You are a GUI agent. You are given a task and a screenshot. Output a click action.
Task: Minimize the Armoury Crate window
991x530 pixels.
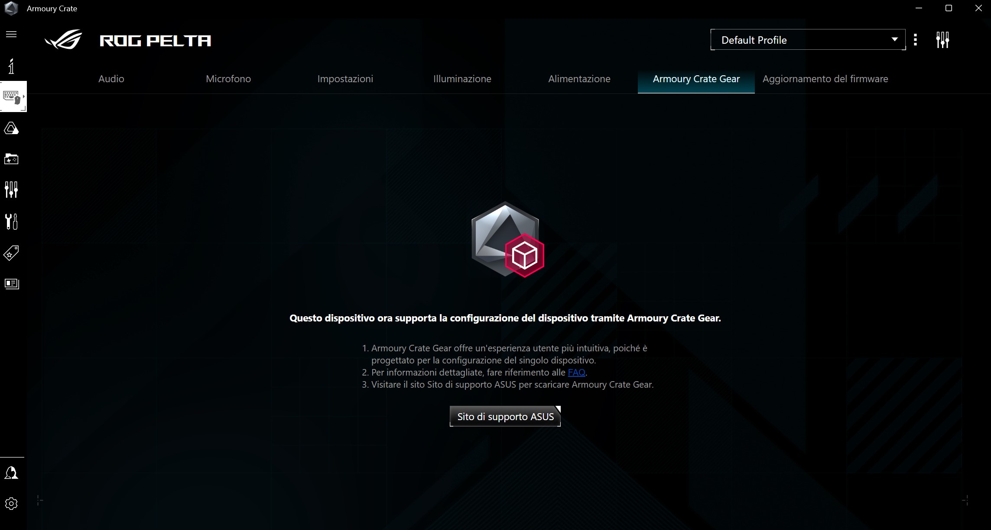[x=919, y=8]
